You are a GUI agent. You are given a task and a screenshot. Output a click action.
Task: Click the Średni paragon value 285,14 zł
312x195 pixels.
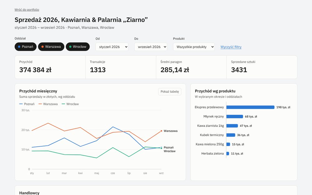click(x=175, y=70)
